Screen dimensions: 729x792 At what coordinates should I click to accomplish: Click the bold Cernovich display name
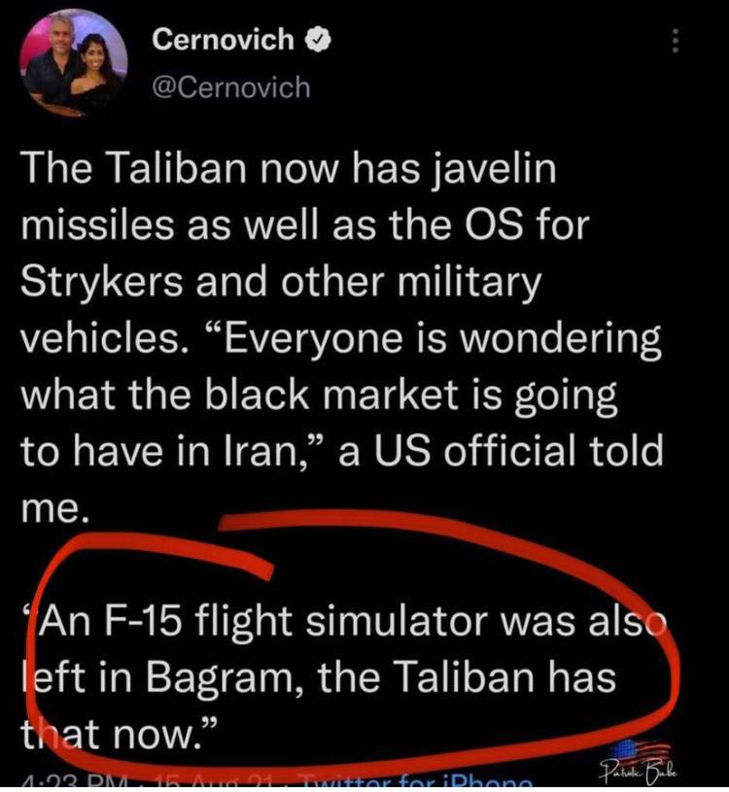point(223,40)
